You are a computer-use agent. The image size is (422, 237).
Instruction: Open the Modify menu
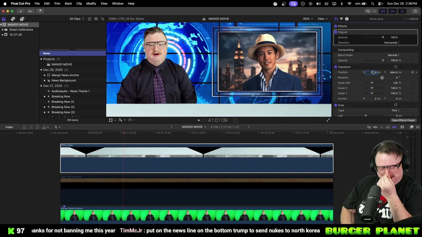[91, 3]
